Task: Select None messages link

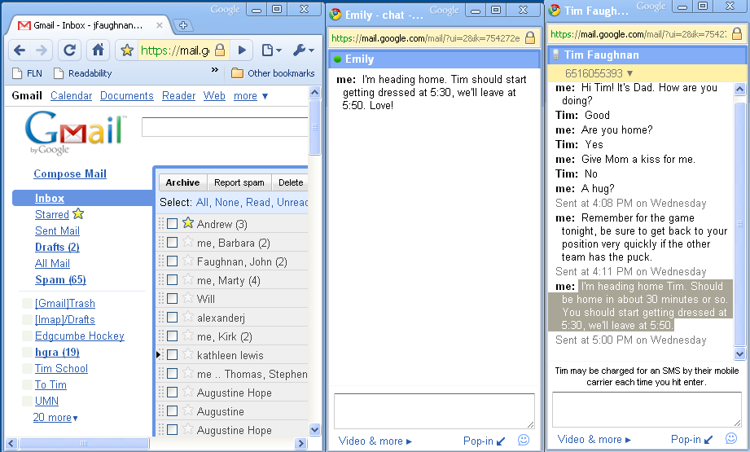Action: pyautogui.click(x=227, y=202)
